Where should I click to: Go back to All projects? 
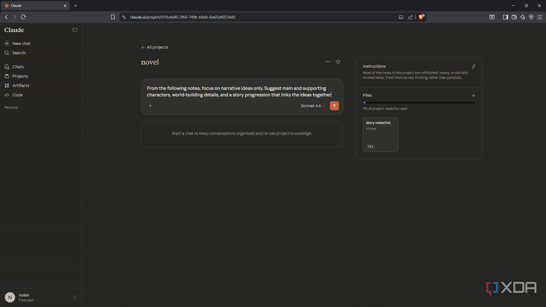click(x=155, y=47)
